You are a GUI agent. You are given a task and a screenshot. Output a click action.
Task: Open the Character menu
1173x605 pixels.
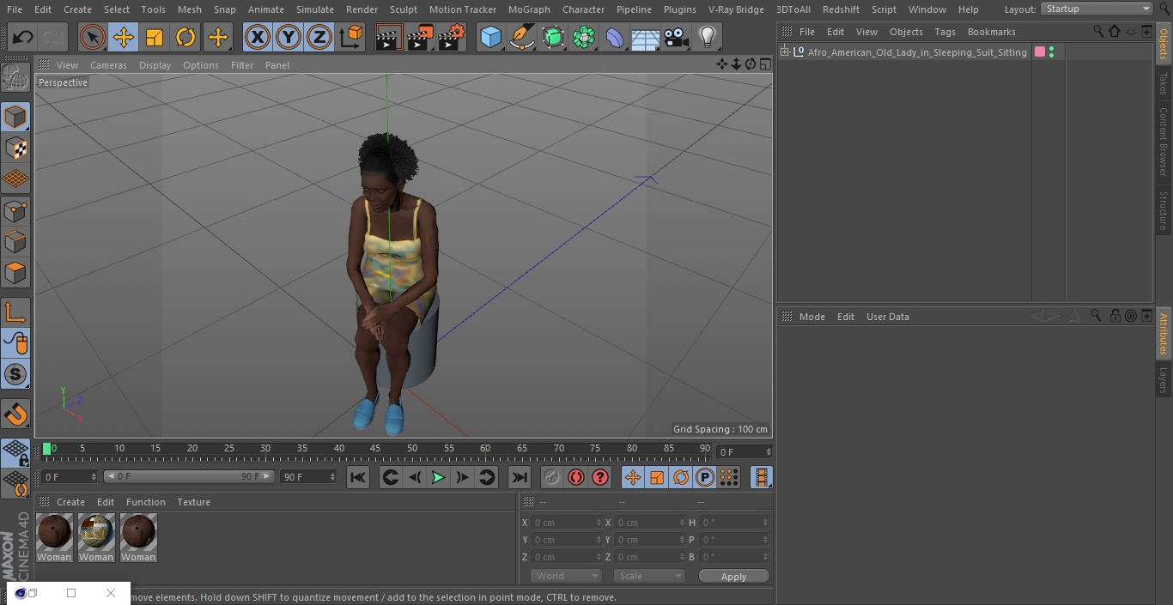(584, 9)
